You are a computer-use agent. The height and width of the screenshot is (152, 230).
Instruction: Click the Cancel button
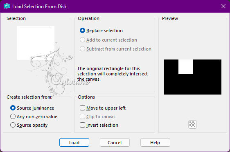(x=115, y=143)
